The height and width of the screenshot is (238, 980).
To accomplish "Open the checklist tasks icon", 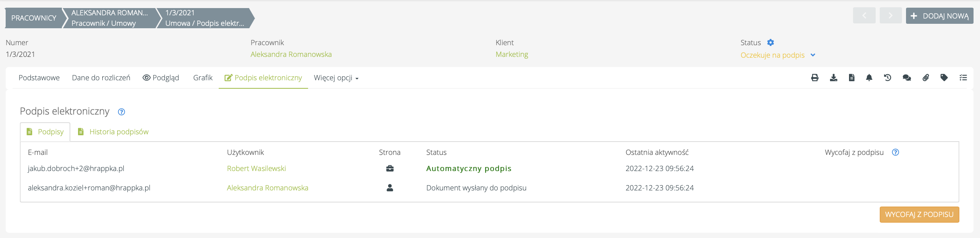I will pos(963,78).
